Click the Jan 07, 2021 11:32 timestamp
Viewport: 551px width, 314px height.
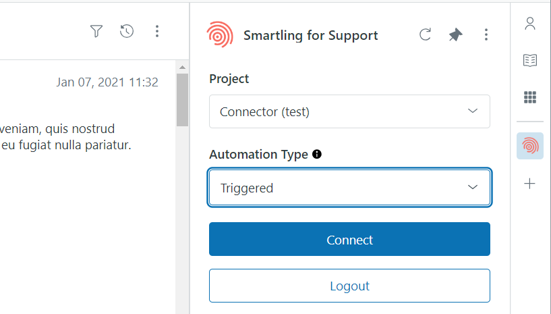(107, 82)
